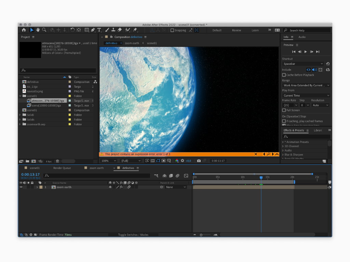Select the Clone Stamp tool
The image size is (350, 262).
point(113,30)
